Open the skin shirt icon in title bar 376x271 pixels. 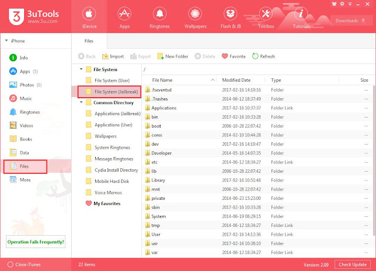(334, 4)
